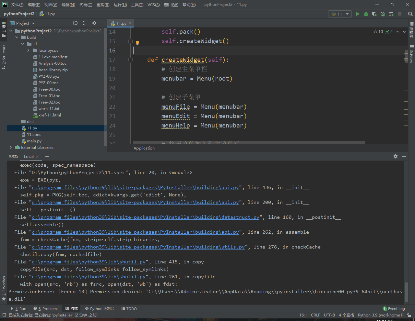Follow utils.py traceback link
Image resolution: width=415 pixels, height=321 pixels.
138,247
